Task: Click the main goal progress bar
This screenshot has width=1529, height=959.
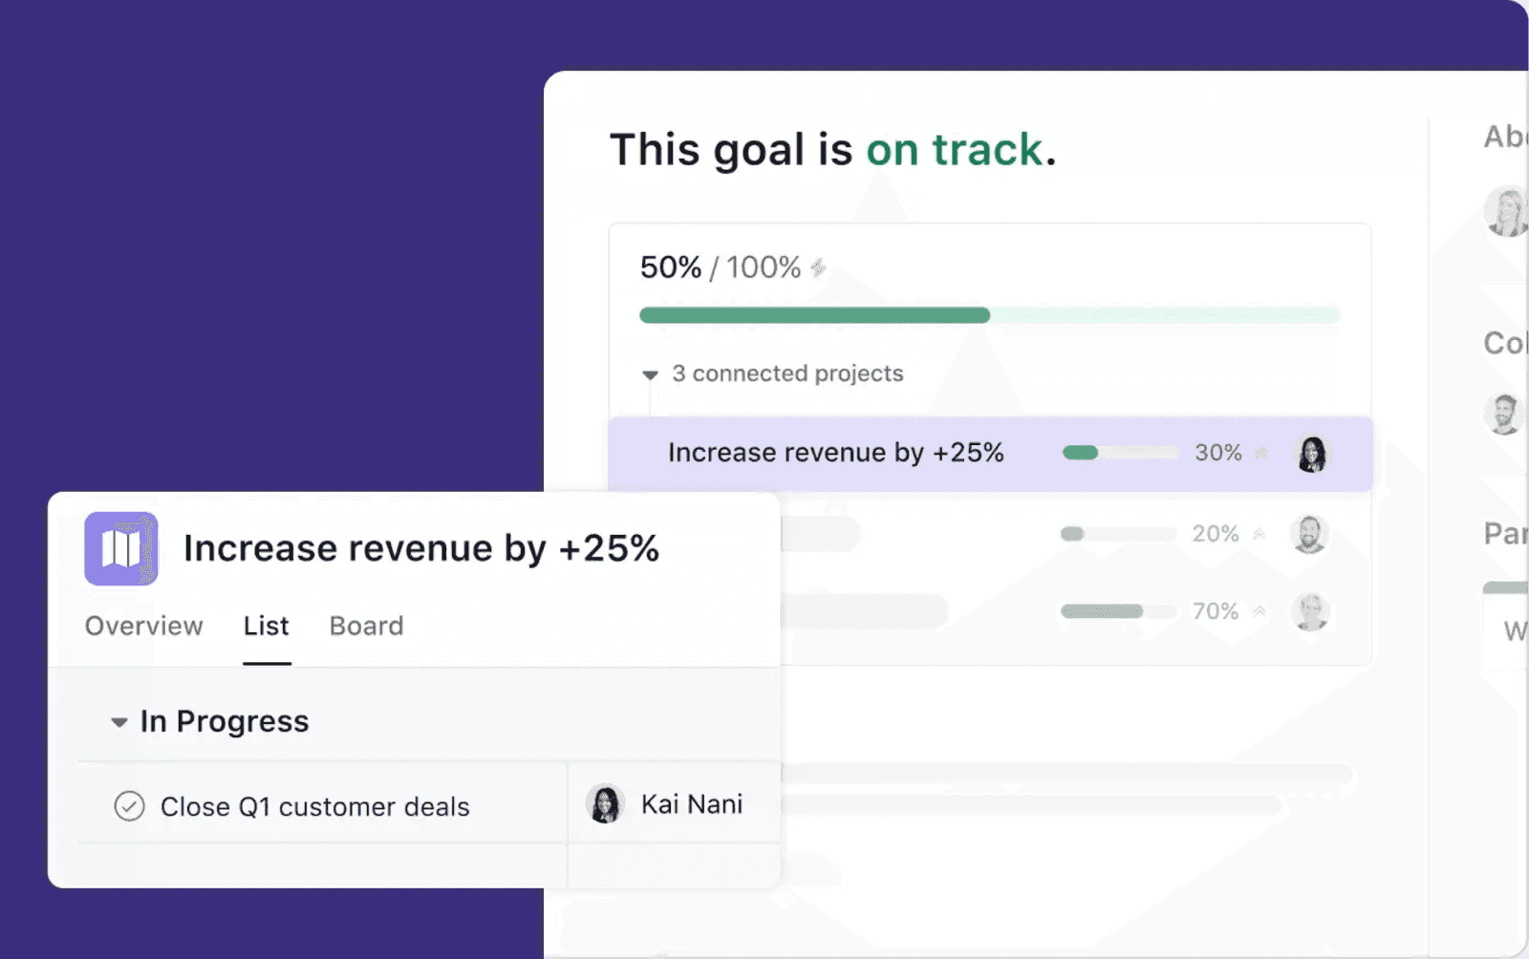Action: click(990, 314)
